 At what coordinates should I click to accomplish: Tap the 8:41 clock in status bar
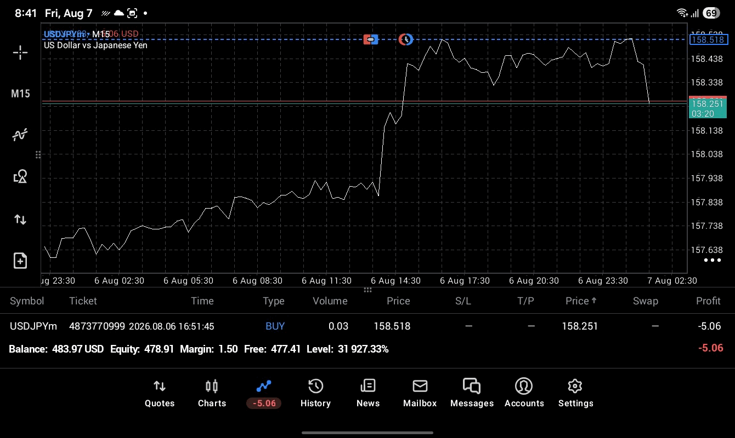click(x=26, y=13)
